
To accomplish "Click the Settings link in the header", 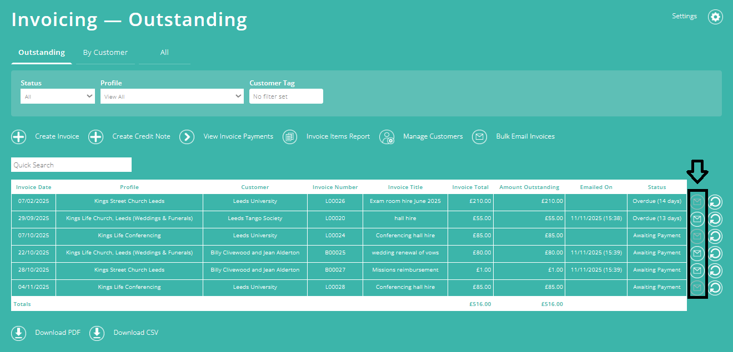I will pyautogui.click(x=684, y=16).
